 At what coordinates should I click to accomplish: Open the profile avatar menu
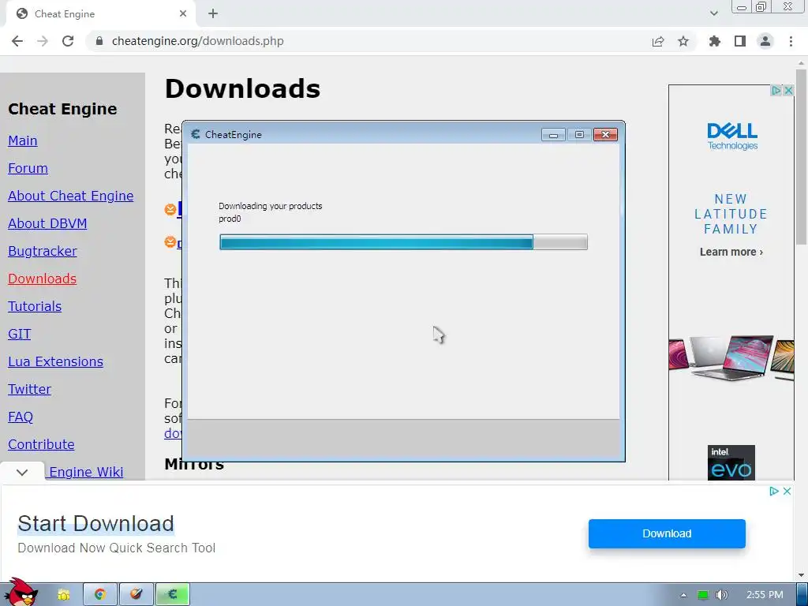coord(765,41)
